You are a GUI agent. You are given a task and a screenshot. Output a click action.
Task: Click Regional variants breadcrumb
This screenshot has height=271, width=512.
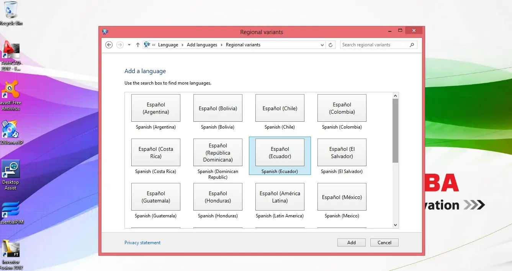click(243, 45)
